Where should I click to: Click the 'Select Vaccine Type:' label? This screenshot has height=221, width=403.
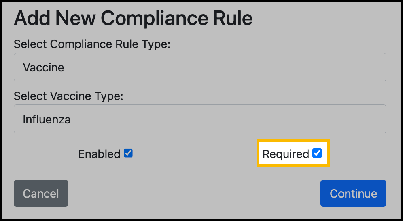coord(68,96)
